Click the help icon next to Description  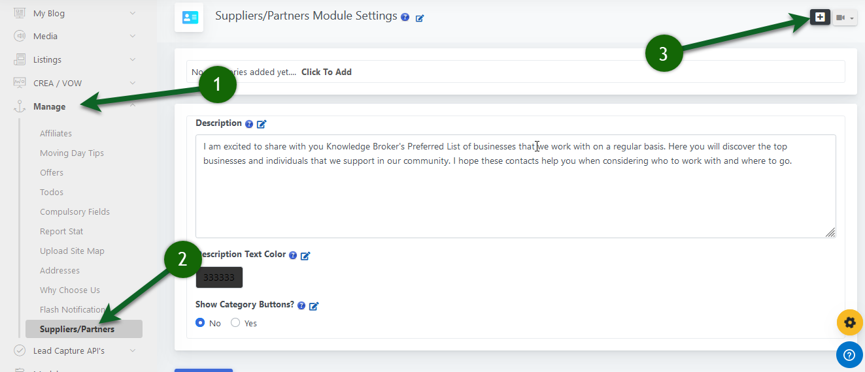[248, 124]
